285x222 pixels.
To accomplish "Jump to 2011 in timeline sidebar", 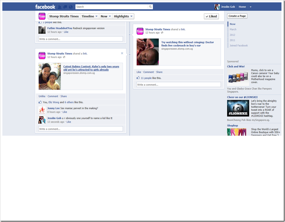I will (232, 40).
